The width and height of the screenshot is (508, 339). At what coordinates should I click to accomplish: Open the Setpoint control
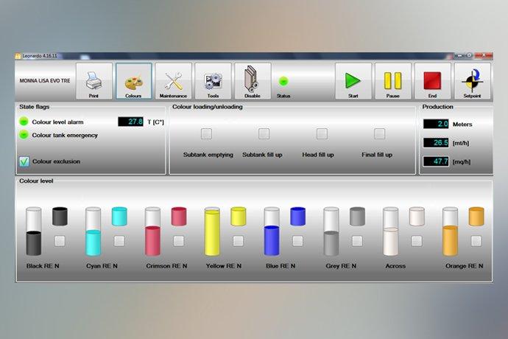pos(472,81)
